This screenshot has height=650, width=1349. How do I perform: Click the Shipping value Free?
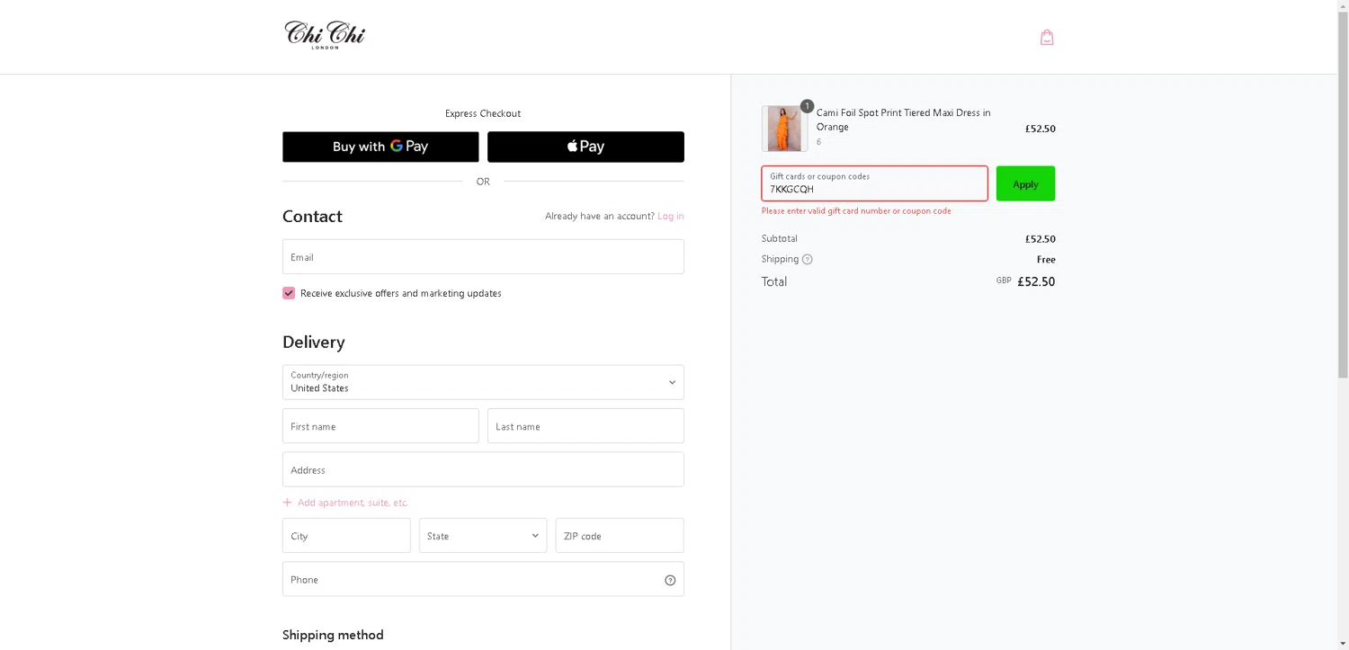coord(1046,260)
